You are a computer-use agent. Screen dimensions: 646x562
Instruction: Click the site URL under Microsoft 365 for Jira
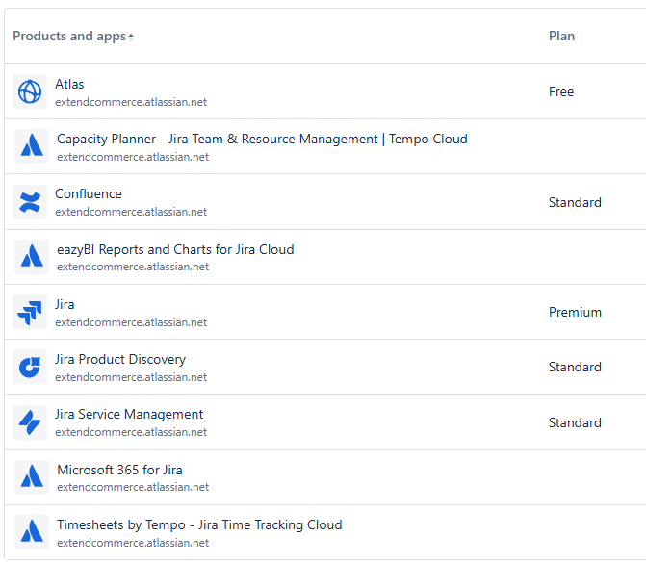tap(133, 488)
